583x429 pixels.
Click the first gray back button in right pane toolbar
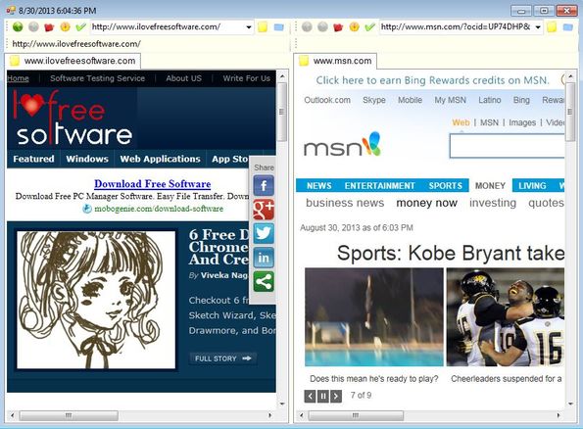307,26
